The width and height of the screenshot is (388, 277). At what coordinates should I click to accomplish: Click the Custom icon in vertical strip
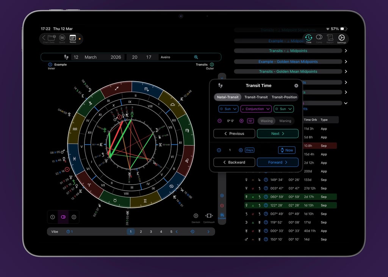[222, 215]
